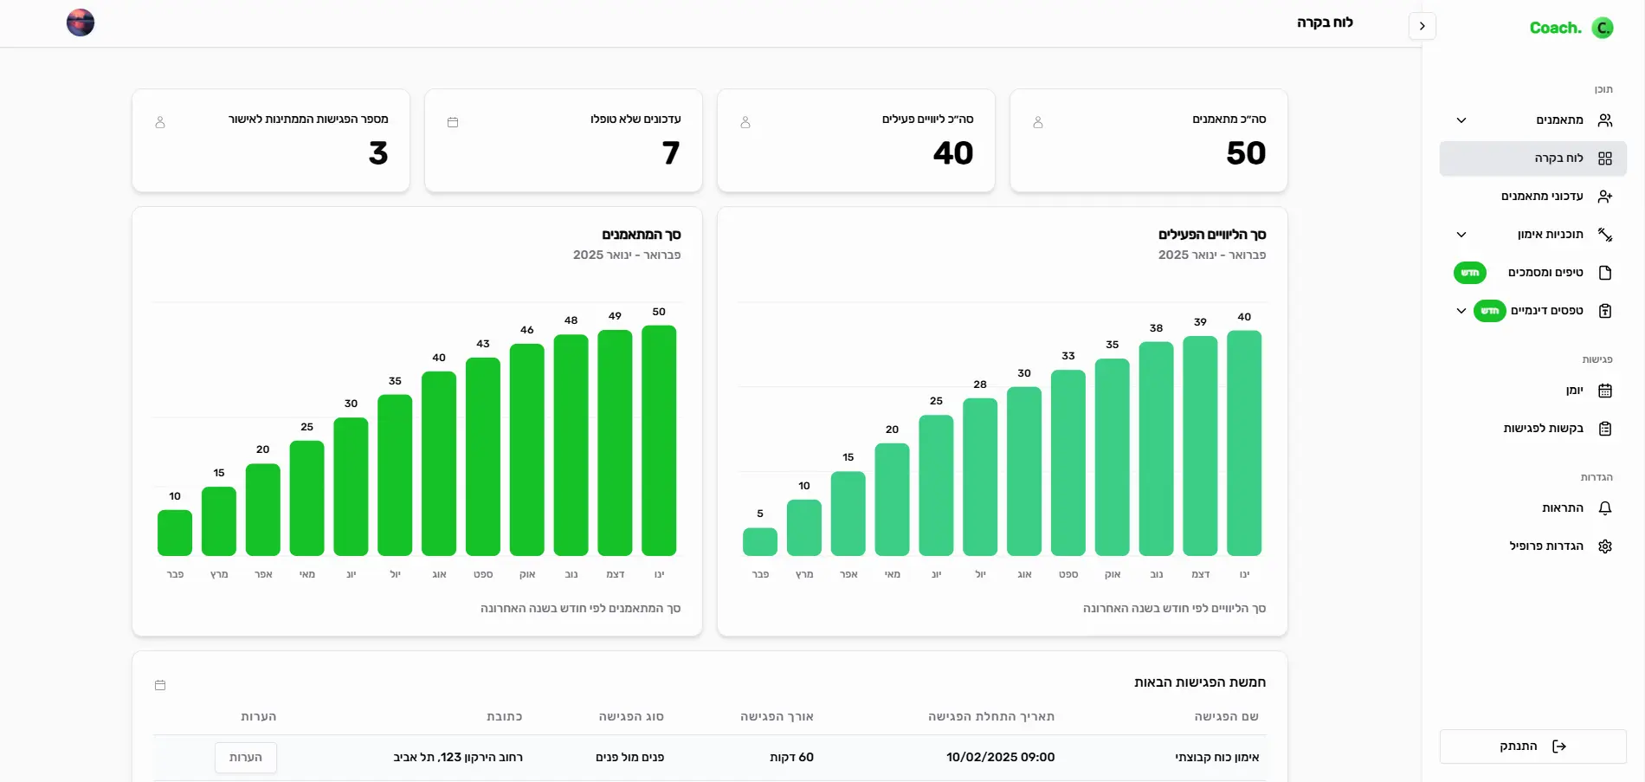Image resolution: width=1645 pixels, height=782 pixels.
Task: Click the הגדרות פרופיל gear icon
Action: [x=1605, y=546]
